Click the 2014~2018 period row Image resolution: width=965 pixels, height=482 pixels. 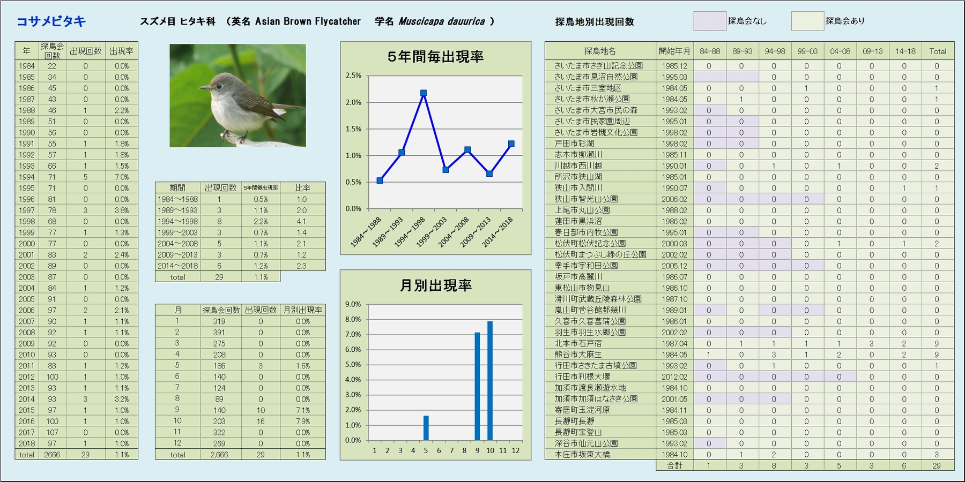240,266
